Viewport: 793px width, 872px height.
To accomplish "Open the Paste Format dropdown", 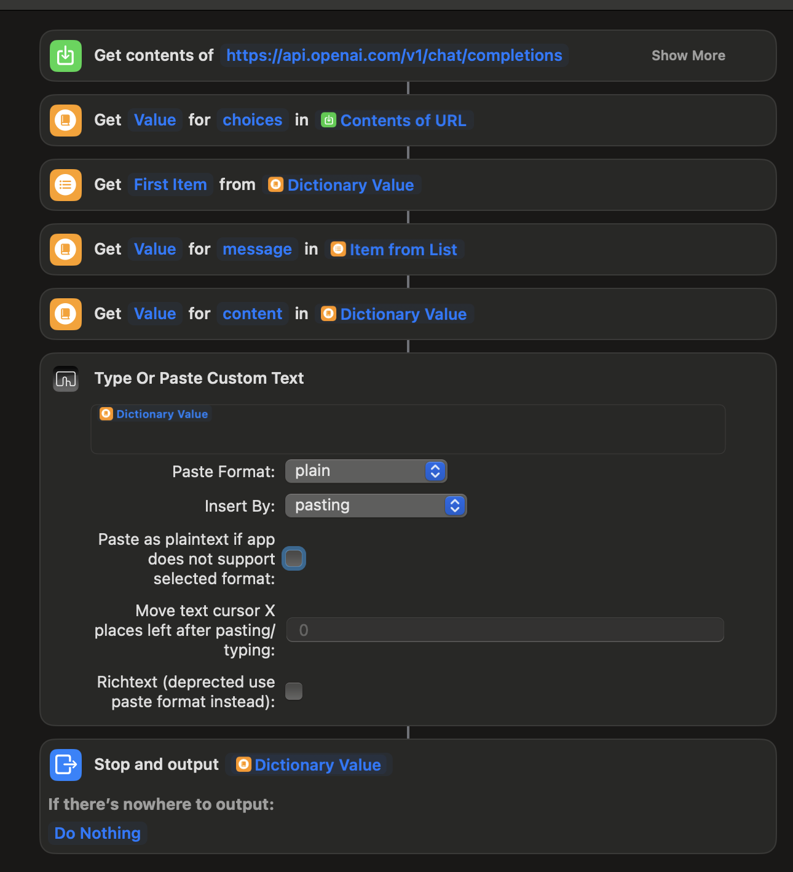I will click(366, 471).
